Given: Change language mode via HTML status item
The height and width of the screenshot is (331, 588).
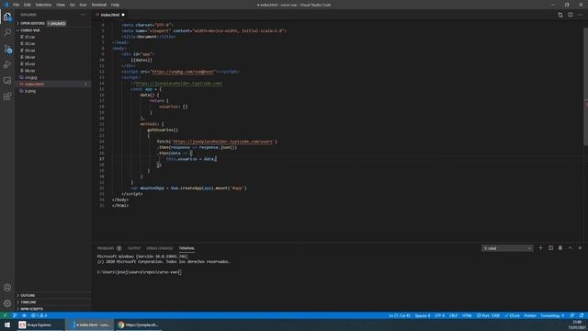Looking at the screenshot, I should point(467,315).
